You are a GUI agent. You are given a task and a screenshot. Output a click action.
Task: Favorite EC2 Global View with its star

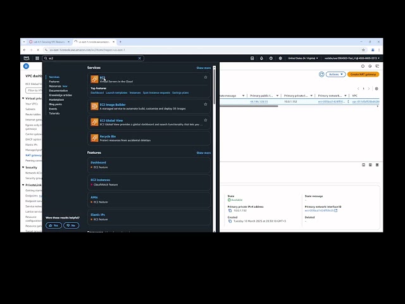206,120
